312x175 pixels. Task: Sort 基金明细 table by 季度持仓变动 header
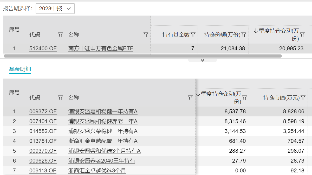pyautogui.click(x=218, y=98)
